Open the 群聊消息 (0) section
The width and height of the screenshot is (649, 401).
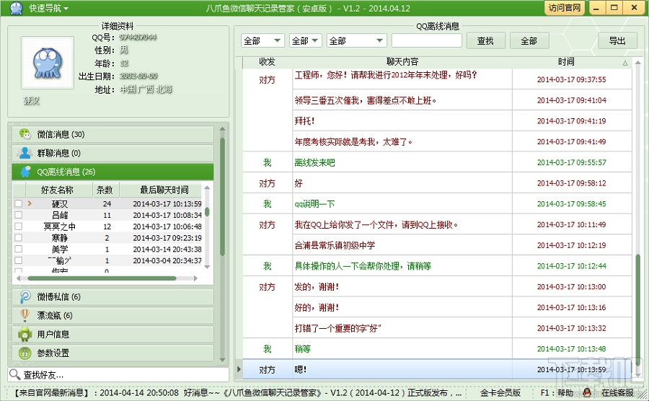[x=112, y=153]
